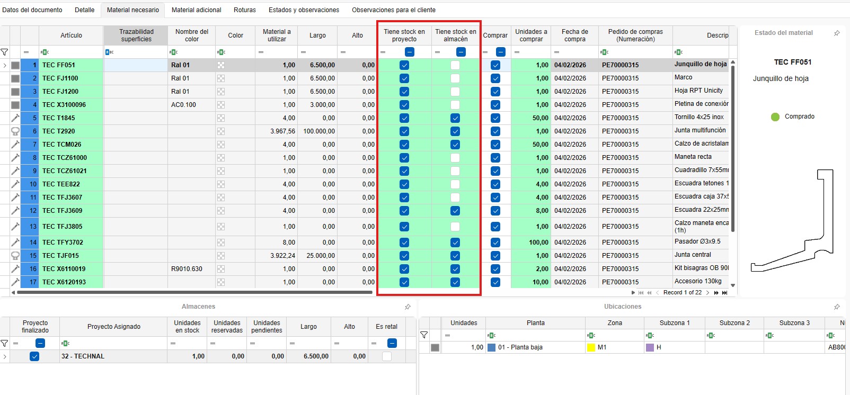Click the blue Planta baja color swatch
This screenshot has width=850, height=395.
click(491, 348)
